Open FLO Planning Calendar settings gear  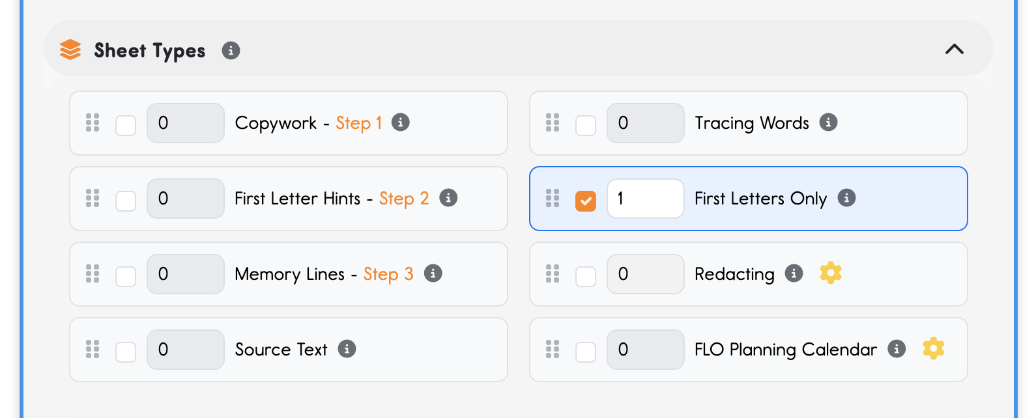coord(934,348)
